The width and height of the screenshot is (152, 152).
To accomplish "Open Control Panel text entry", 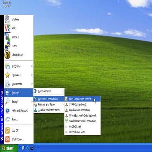I will [44, 91].
